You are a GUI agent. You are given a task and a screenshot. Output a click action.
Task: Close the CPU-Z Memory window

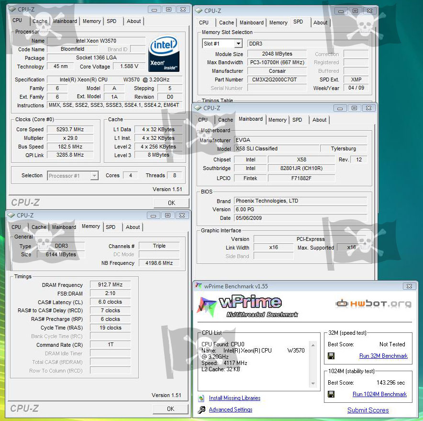(182, 216)
